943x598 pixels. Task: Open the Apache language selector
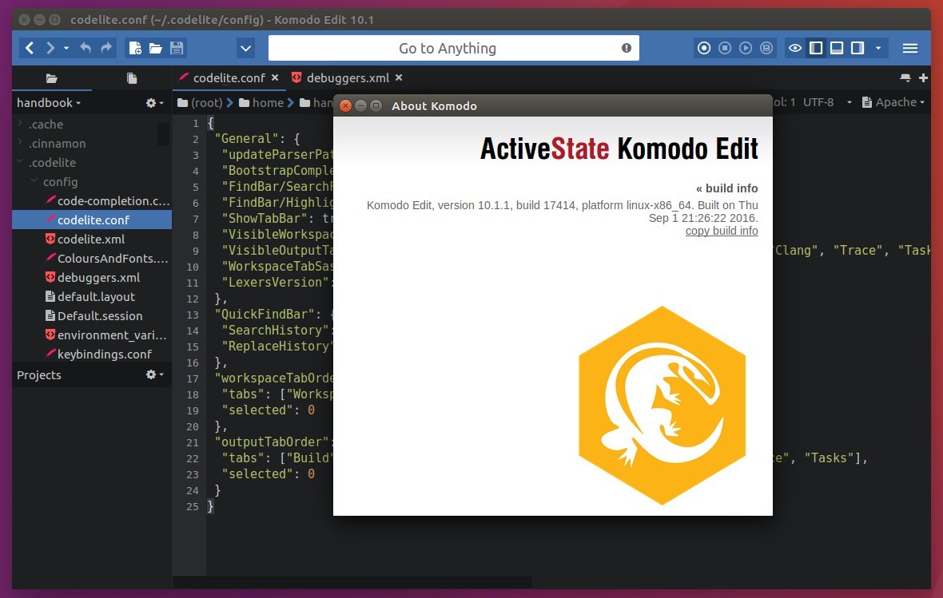[893, 102]
